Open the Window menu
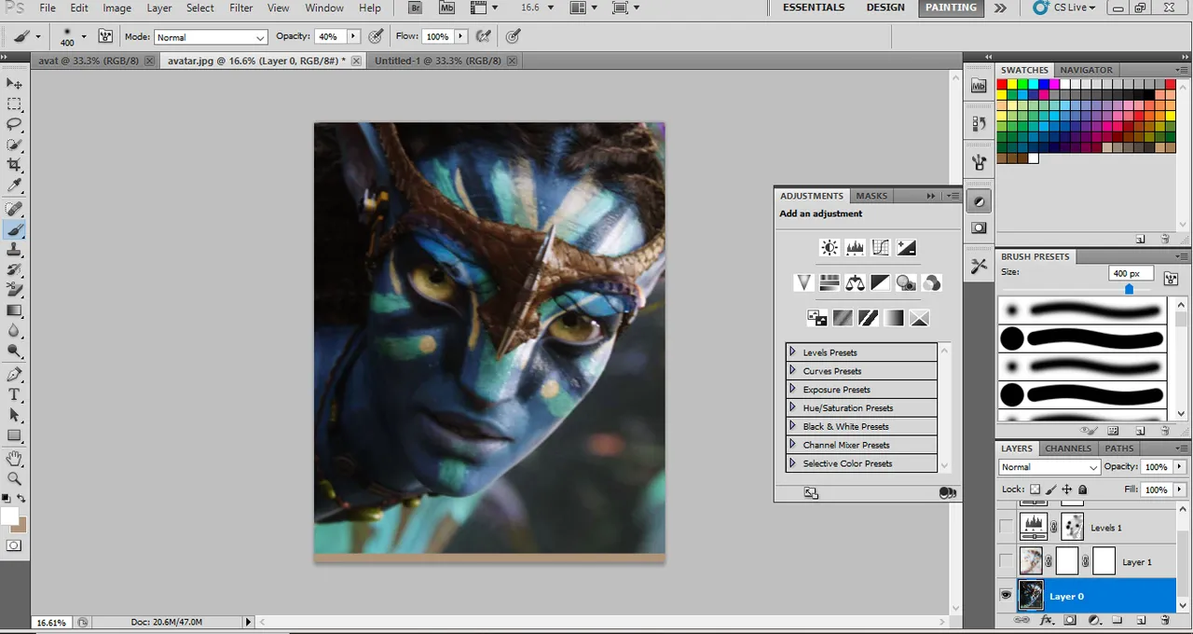This screenshot has width=1193, height=634. [x=324, y=7]
